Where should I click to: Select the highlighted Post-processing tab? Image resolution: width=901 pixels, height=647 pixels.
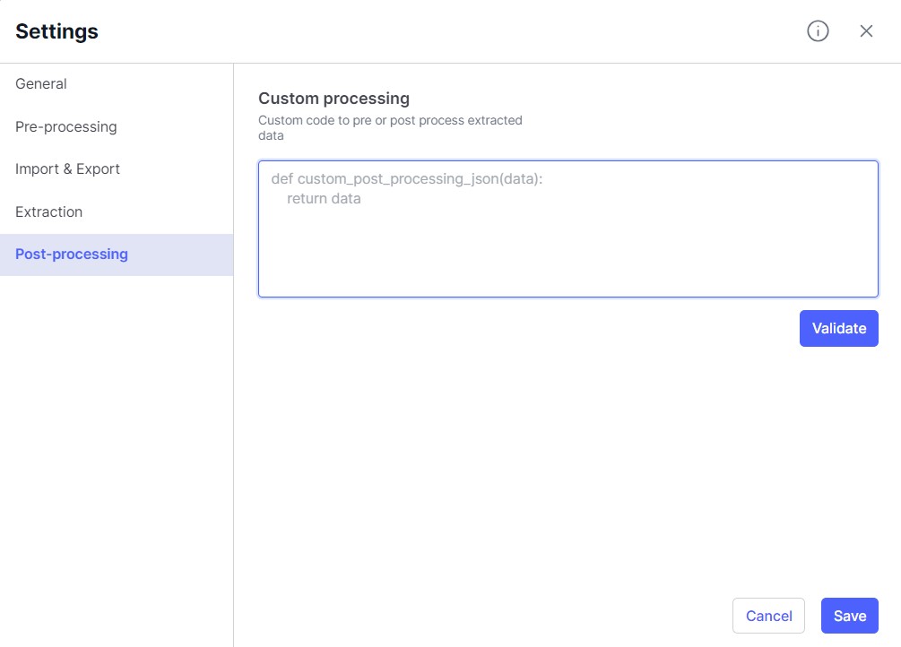(x=72, y=254)
